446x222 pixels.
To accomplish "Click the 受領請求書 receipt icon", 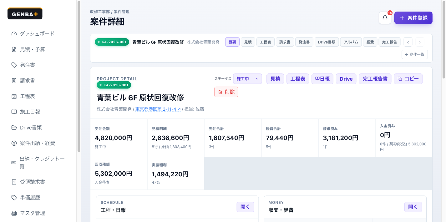I will [14, 182].
